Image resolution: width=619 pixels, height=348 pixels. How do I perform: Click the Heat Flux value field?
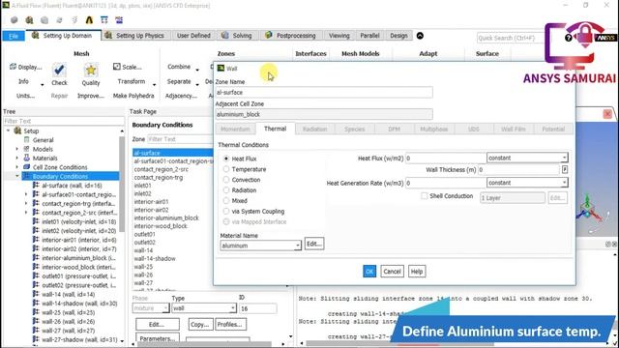446,159
